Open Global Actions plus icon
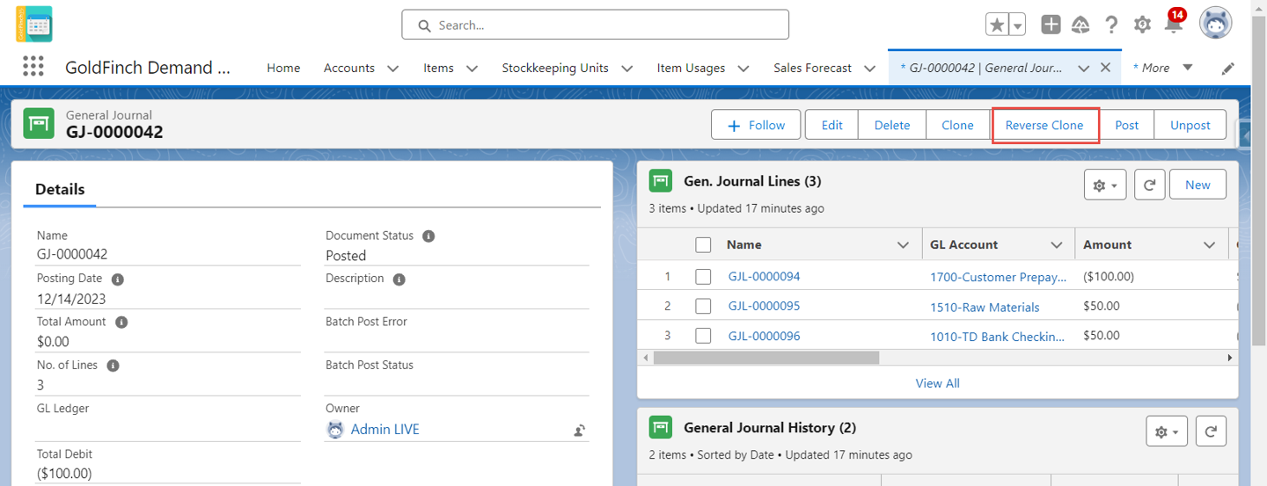 pyautogui.click(x=1051, y=25)
